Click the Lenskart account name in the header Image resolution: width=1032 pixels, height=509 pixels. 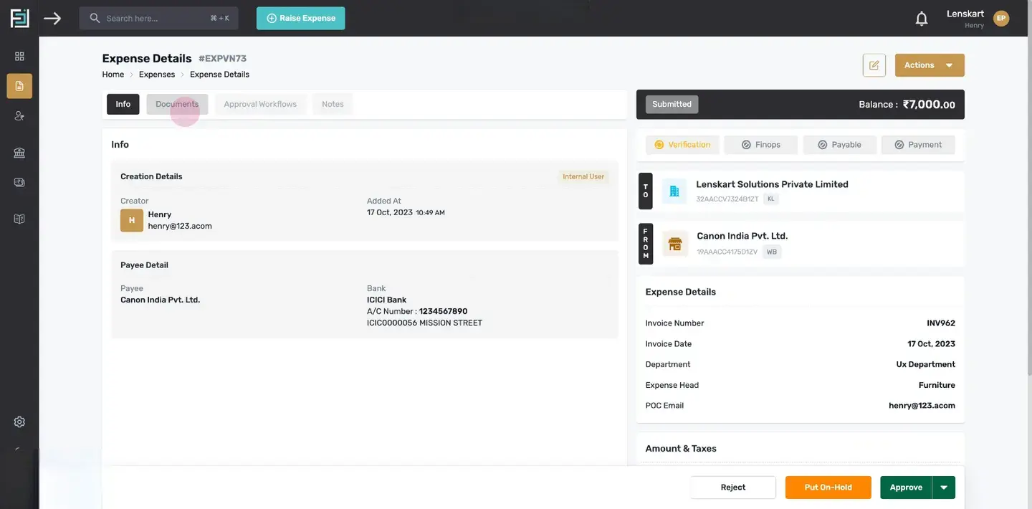tap(965, 14)
